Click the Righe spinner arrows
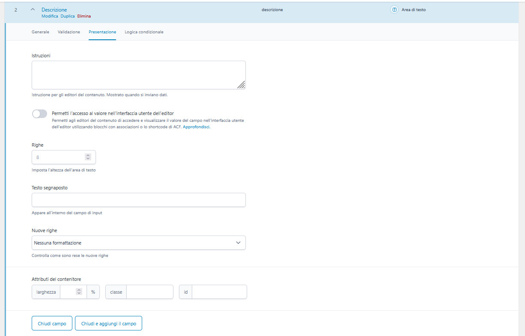The image size is (525, 336). click(x=88, y=157)
